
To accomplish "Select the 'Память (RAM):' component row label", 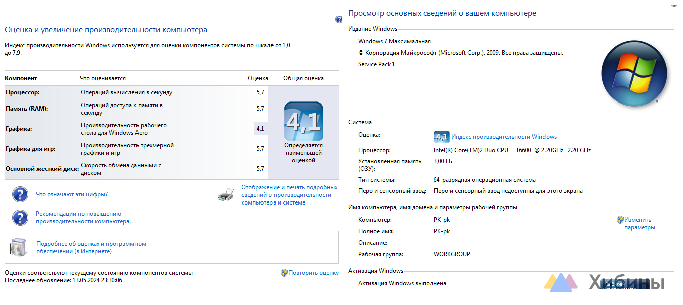I will (x=27, y=109).
